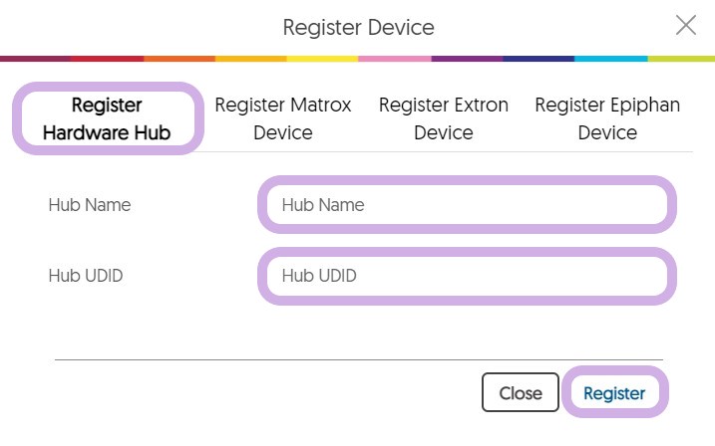Screen dimensions: 715x446
Task: Click the pink segment of color strip
Action: (394, 59)
